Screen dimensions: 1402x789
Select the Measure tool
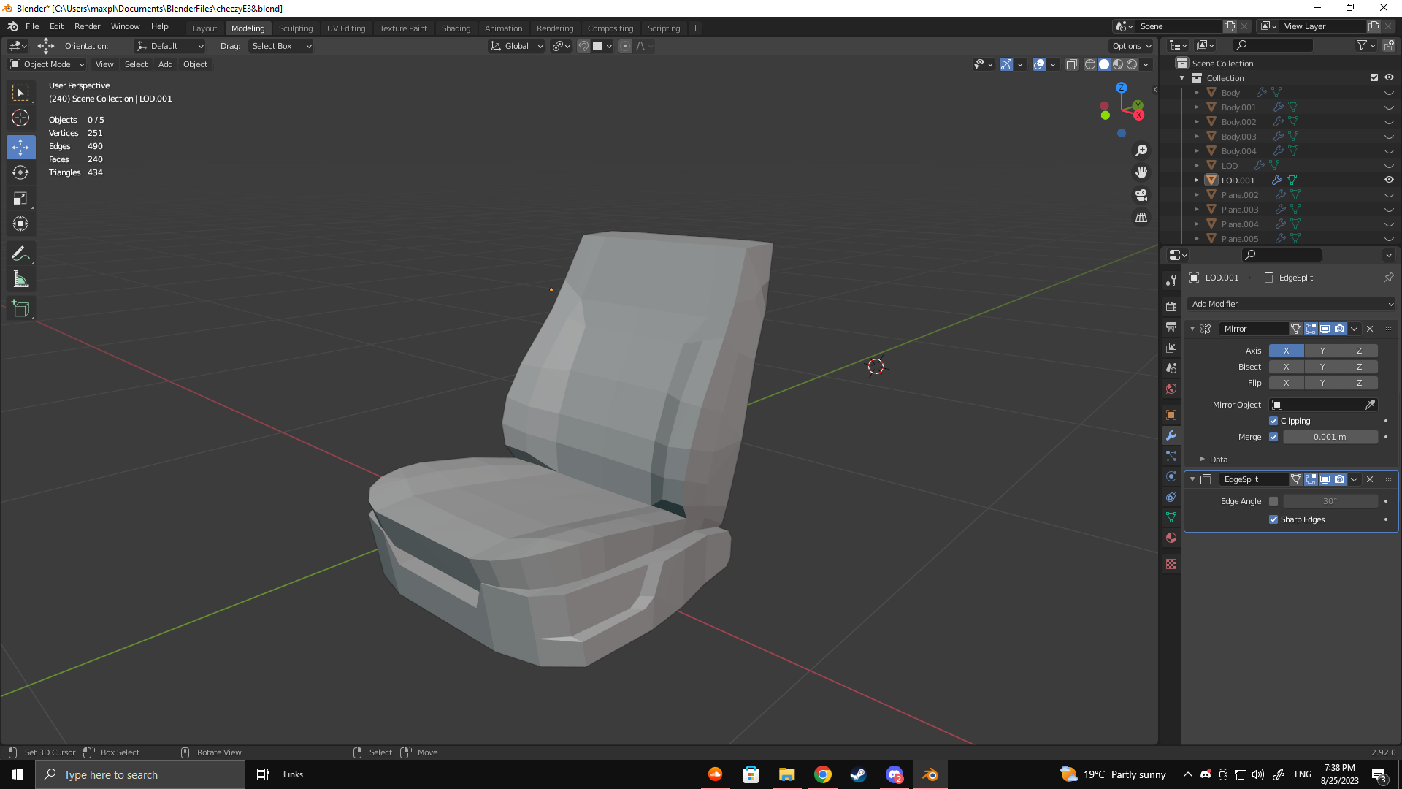[20, 279]
